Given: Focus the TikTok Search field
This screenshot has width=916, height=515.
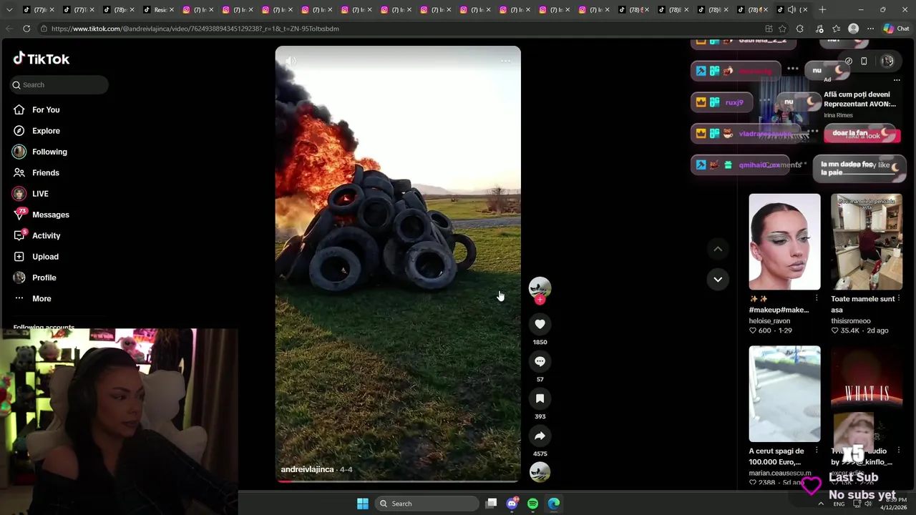Looking at the screenshot, I should pyautogui.click(x=59, y=84).
